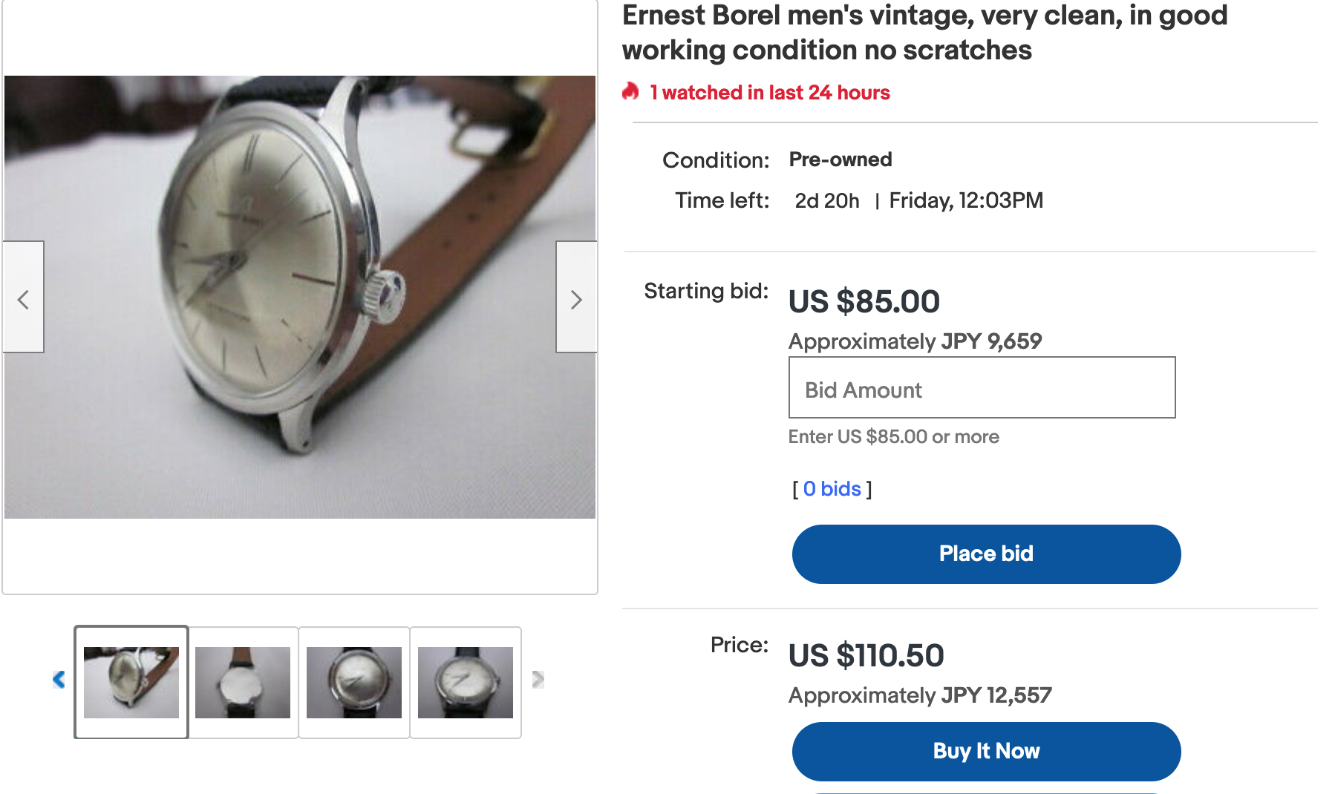This screenshot has width=1335, height=794.
Task: Click the Friday, 12:03PM end time
Action: pos(966,200)
